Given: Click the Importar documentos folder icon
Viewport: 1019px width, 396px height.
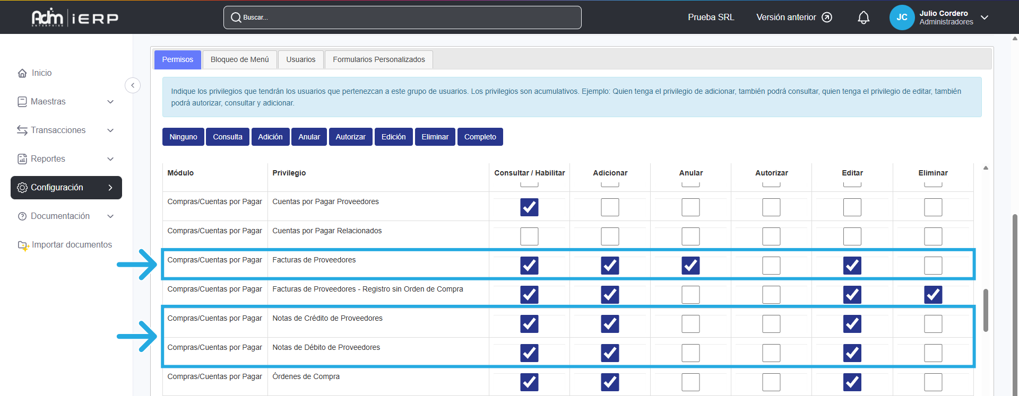Looking at the screenshot, I should (x=23, y=245).
